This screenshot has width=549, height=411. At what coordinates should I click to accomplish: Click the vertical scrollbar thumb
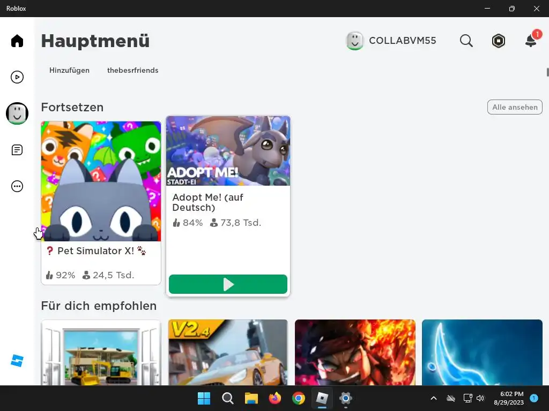click(547, 72)
